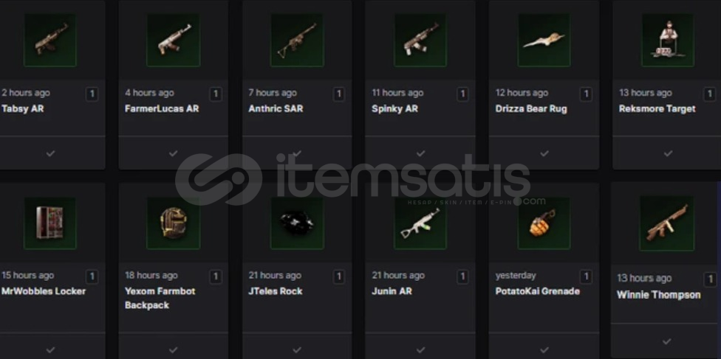The width and height of the screenshot is (721, 359).
Task: Open the Anthric SAR weapon icon
Action: pos(297,40)
